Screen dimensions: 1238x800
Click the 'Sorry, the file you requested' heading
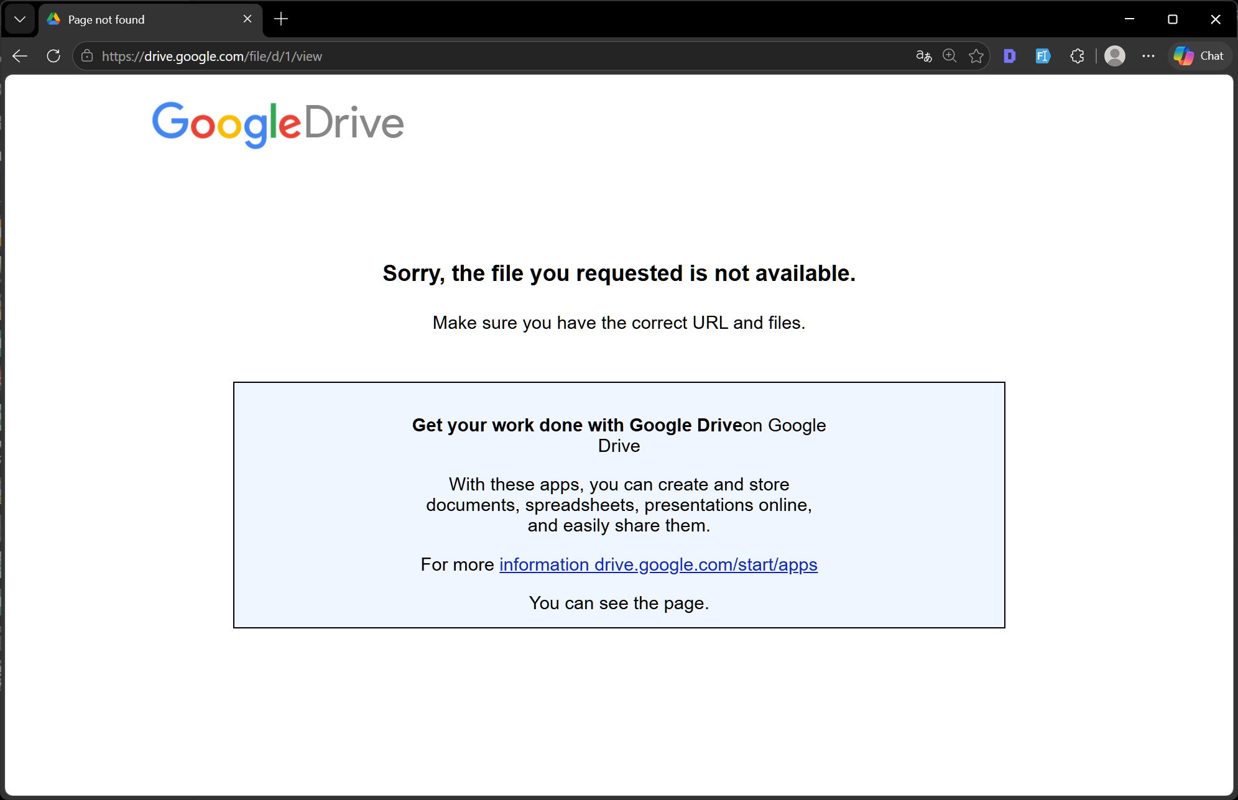[x=619, y=274]
